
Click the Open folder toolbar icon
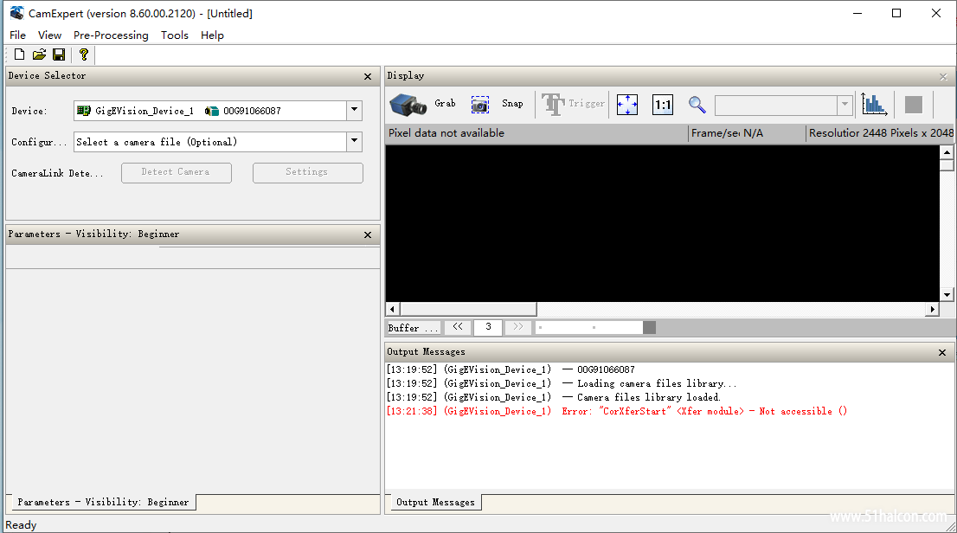(39, 55)
